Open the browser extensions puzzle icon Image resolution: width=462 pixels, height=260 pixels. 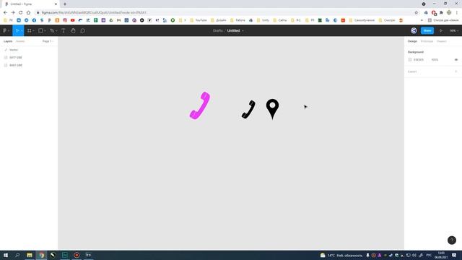441,12
